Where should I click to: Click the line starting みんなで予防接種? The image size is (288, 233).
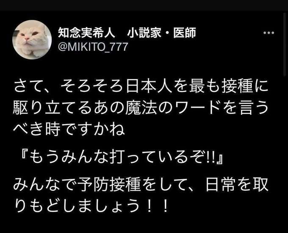(x=141, y=184)
